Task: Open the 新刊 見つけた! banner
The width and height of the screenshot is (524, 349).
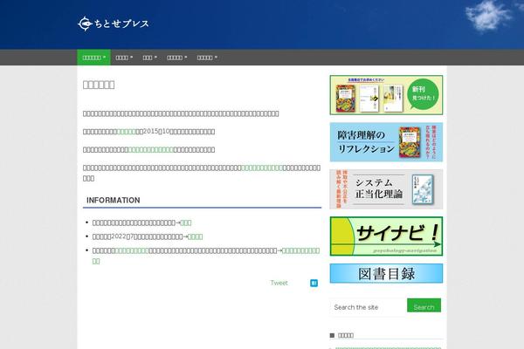Action: click(386, 95)
